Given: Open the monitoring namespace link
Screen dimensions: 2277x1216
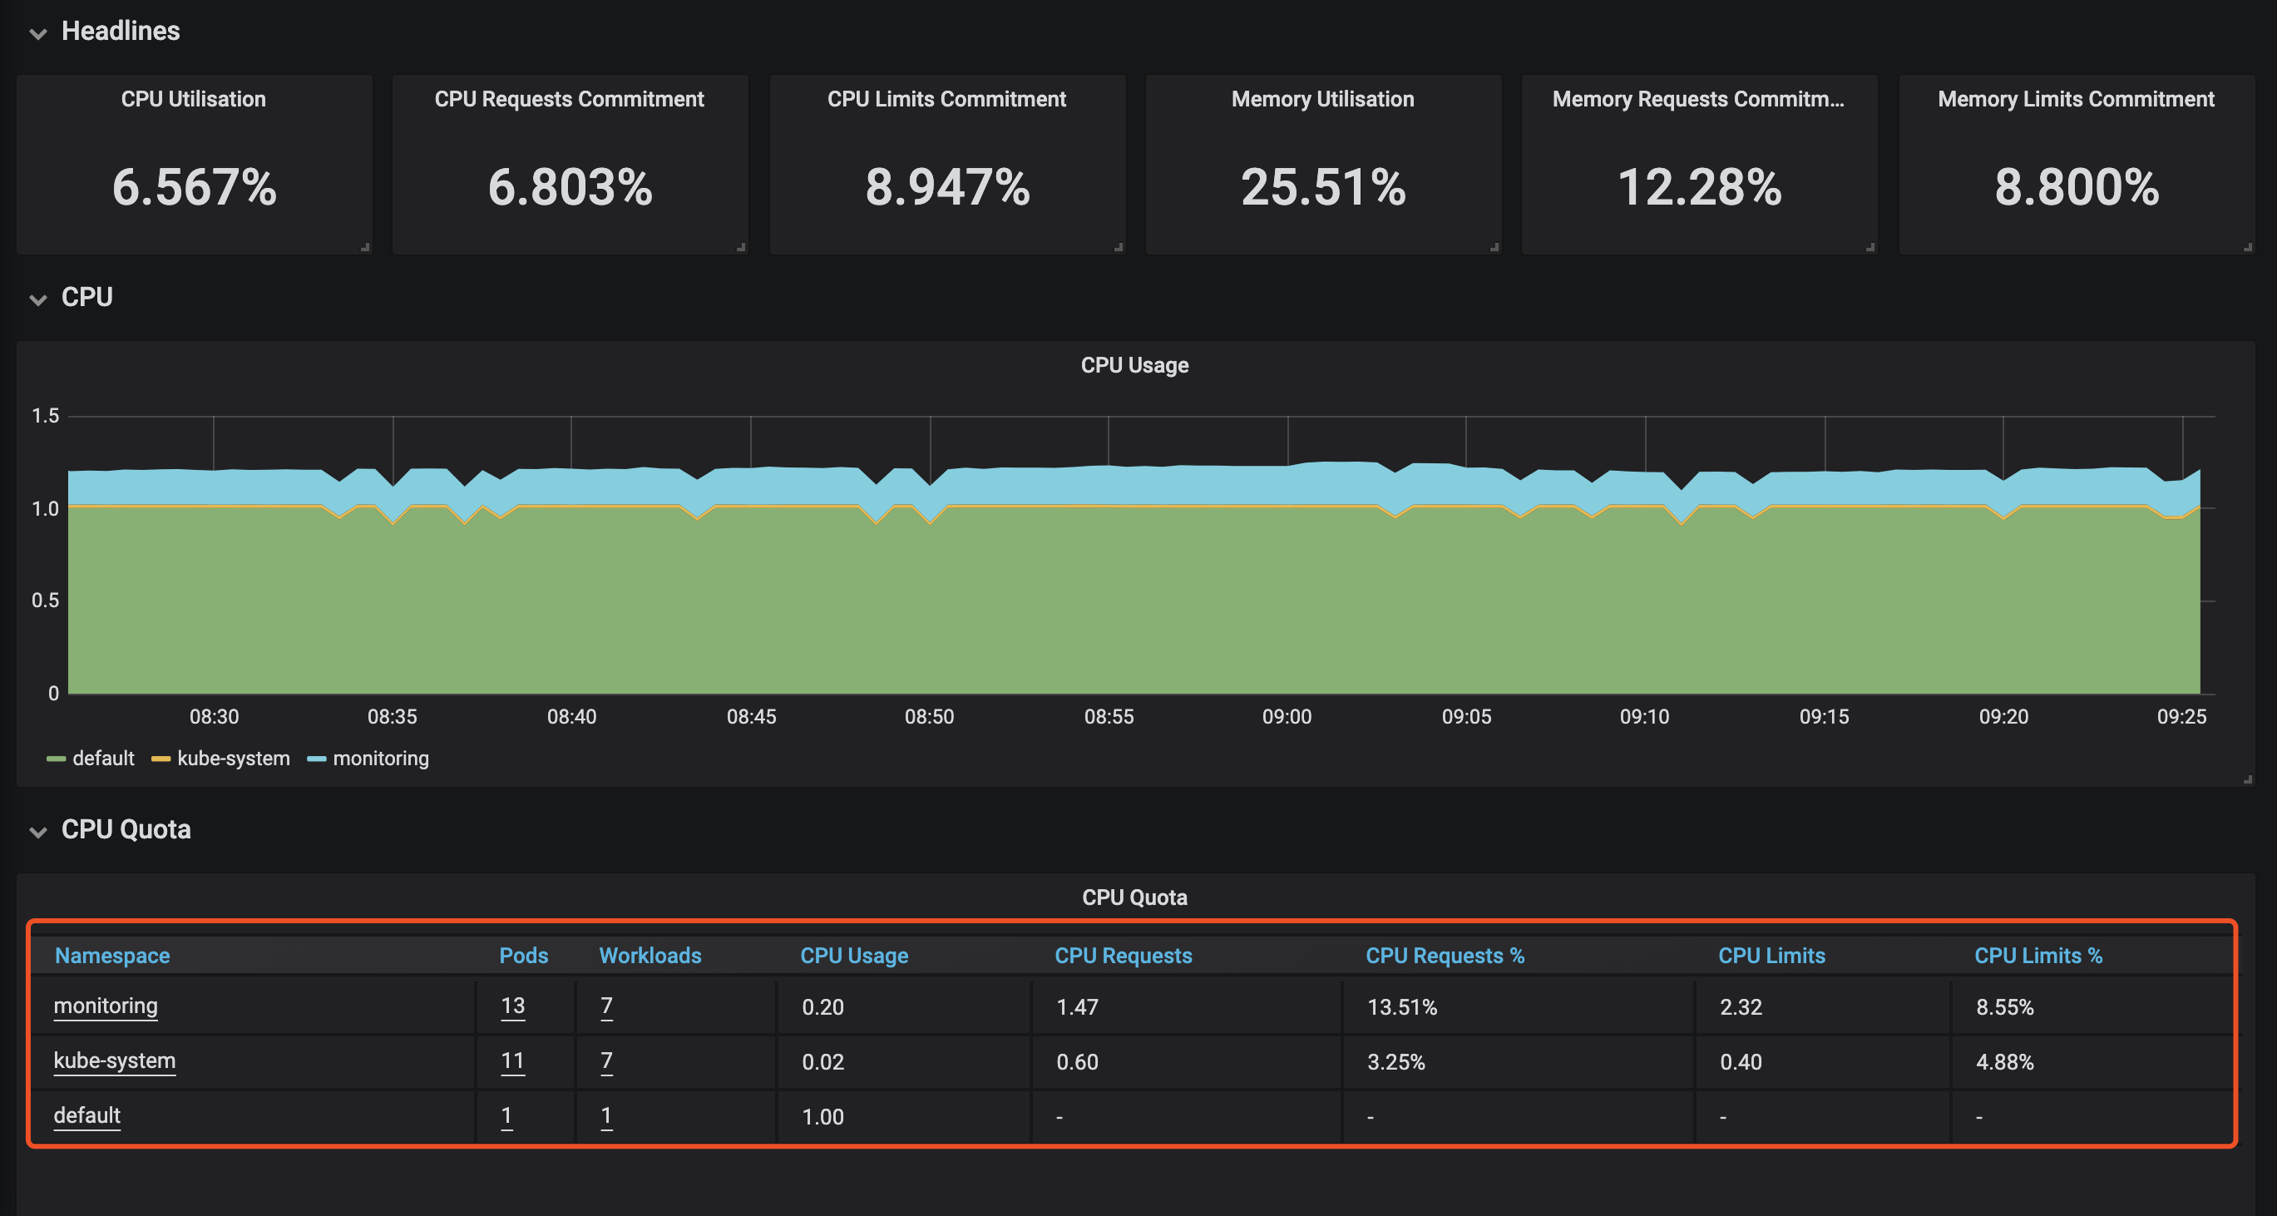Looking at the screenshot, I should point(105,1006).
